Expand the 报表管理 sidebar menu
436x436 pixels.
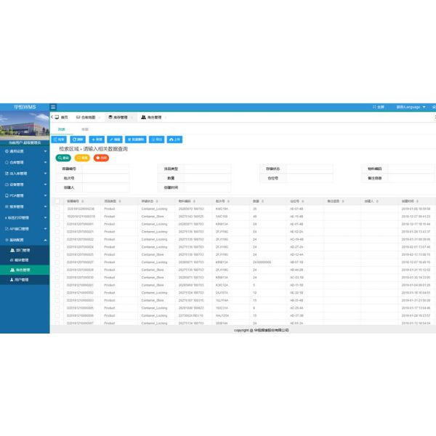coord(25,207)
